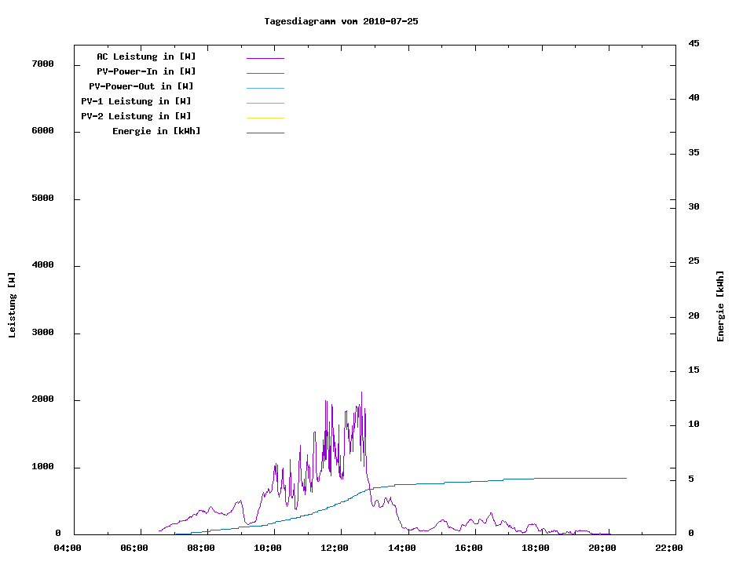Pick the 16:00 mark on time axis
The width and height of the screenshot is (754, 565).
tap(469, 549)
